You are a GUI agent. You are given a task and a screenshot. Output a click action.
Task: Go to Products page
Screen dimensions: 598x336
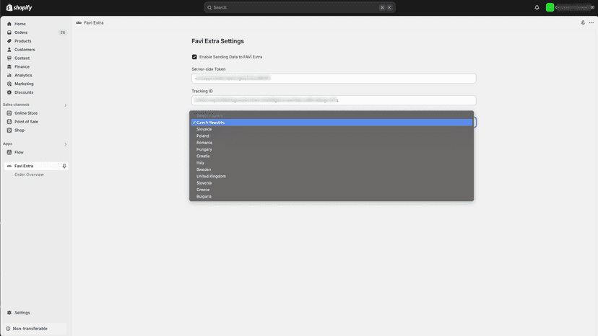(x=23, y=41)
